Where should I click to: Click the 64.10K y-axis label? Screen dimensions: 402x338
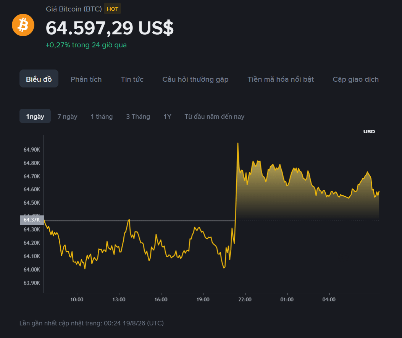point(32,256)
